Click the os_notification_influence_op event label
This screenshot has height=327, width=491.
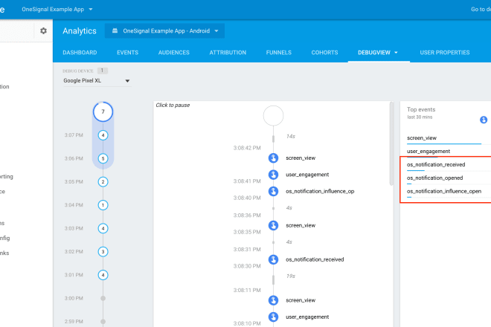click(320, 191)
